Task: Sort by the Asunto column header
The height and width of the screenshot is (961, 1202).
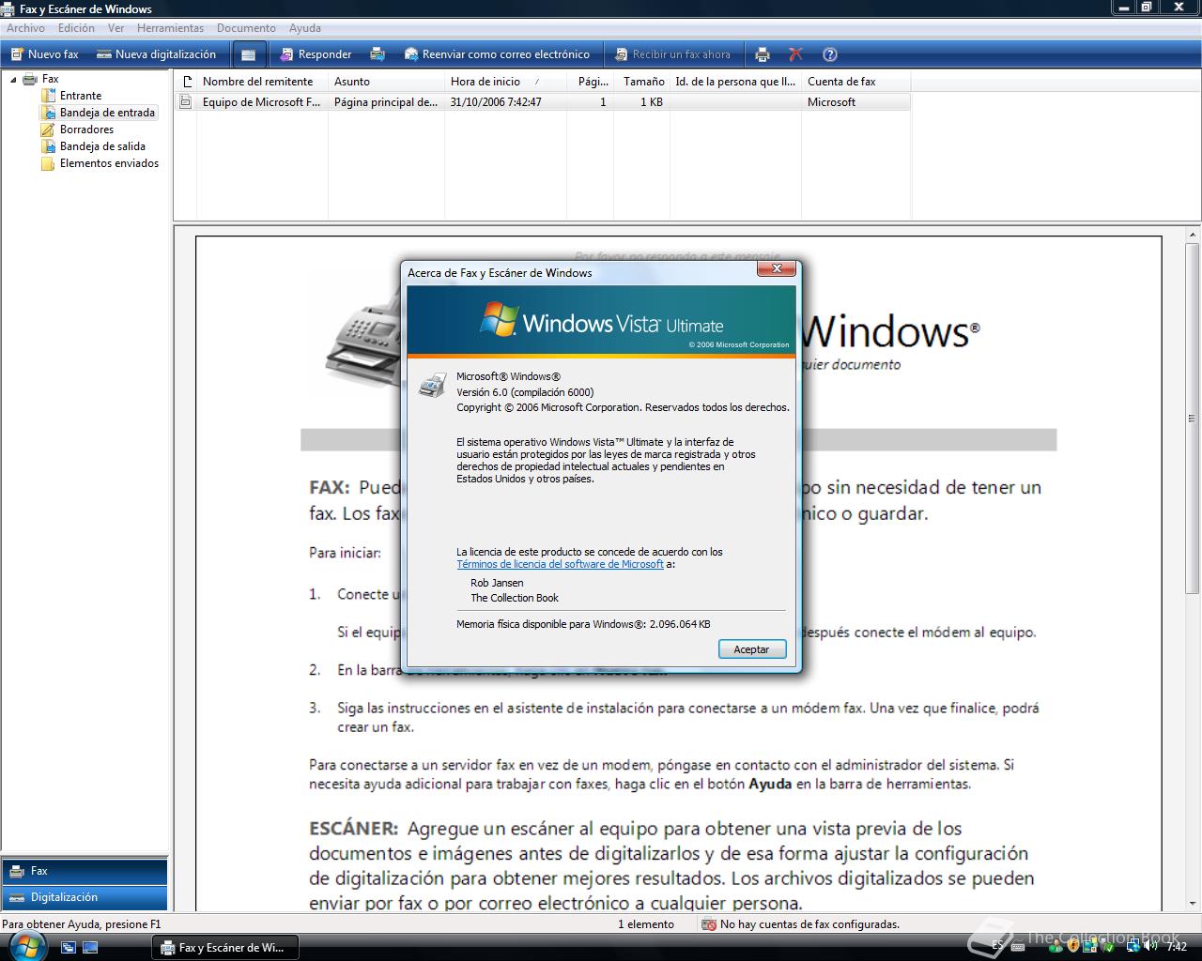Action: pos(386,82)
